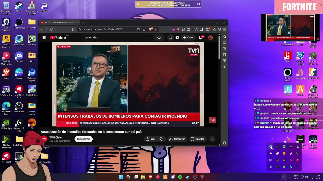Open Brave Rewards triangle icon
323x181 pixels.
[156, 29]
